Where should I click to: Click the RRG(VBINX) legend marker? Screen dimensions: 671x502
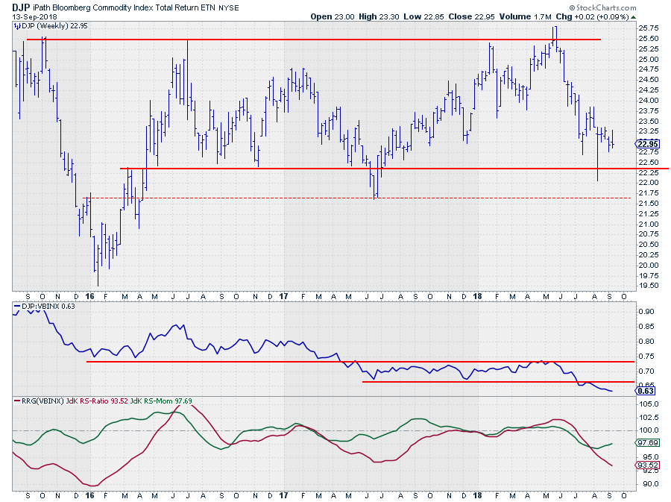tap(17, 401)
